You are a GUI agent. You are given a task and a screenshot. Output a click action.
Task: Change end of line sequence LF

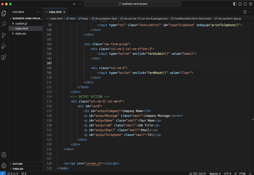(235, 173)
